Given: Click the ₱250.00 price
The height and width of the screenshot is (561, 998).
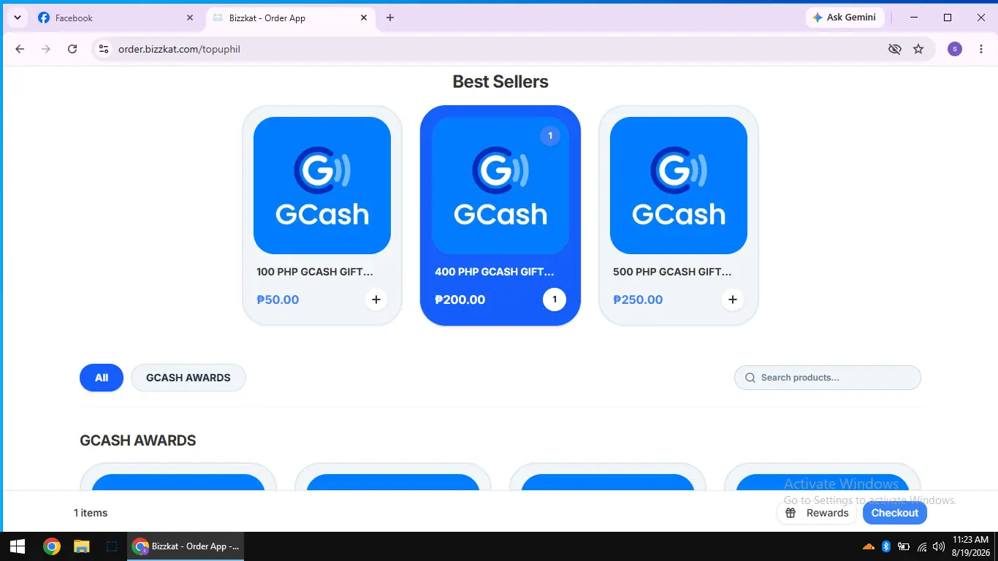Looking at the screenshot, I should (638, 299).
